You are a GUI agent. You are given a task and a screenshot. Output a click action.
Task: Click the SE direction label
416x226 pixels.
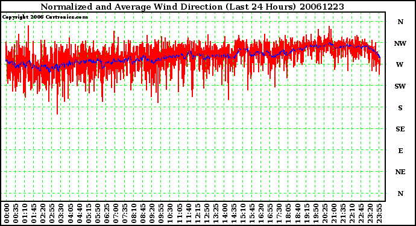(x=400, y=129)
